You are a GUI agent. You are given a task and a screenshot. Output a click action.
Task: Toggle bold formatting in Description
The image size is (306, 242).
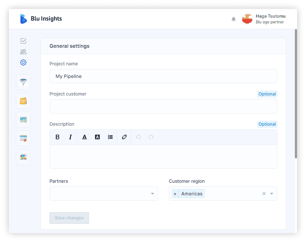click(57, 137)
